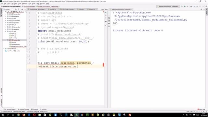Viewport: 208px width, 117px height.
Task: Hide the Project panel
Action: tap(25, 9)
